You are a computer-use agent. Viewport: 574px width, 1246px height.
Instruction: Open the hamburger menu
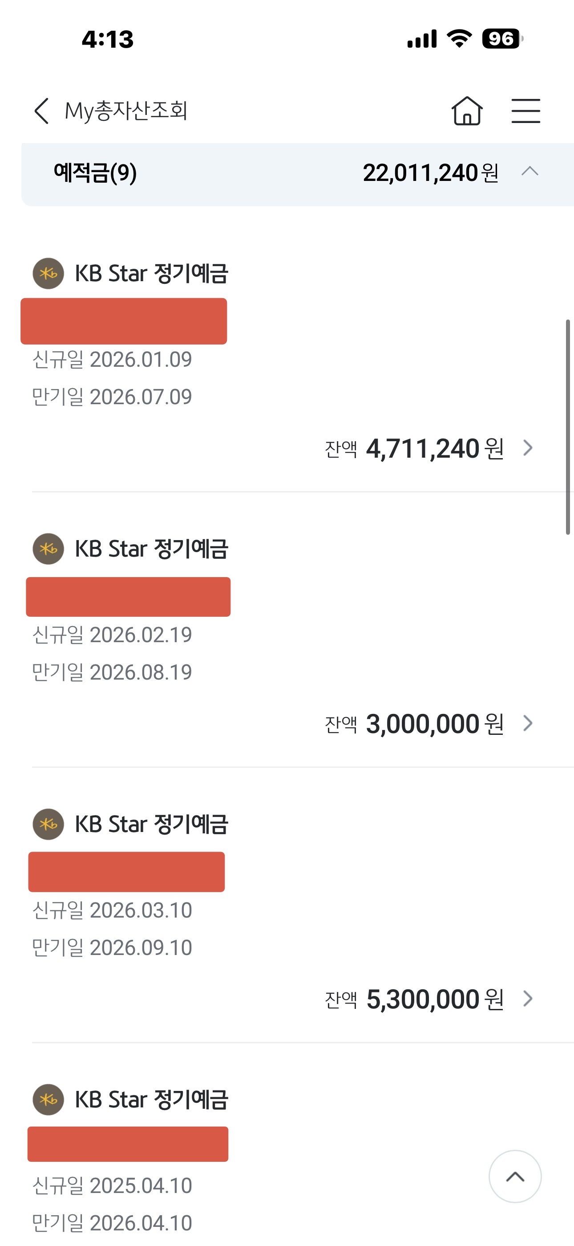pyautogui.click(x=525, y=111)
